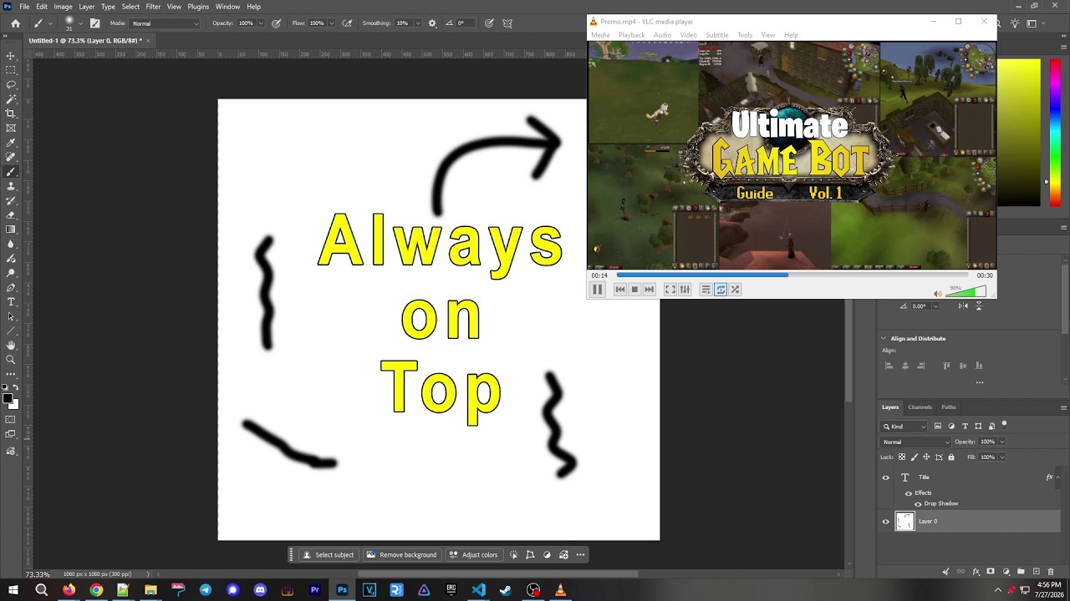Enable airbrush-style build-up
The width and height of the screenshot is (1070, 601).
point(347,23)
